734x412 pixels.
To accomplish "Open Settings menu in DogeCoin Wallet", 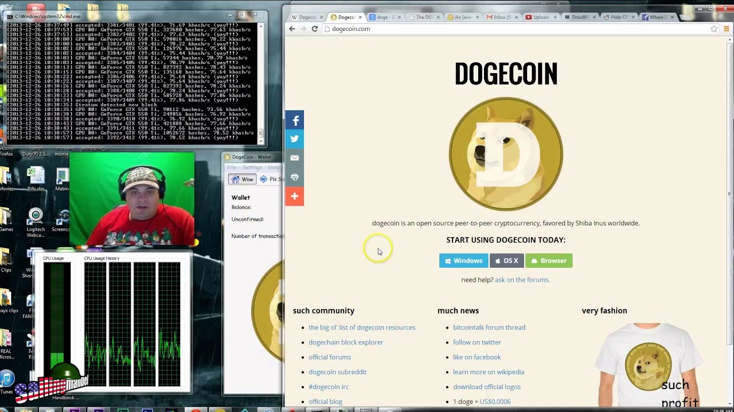I will coord(252,167).
